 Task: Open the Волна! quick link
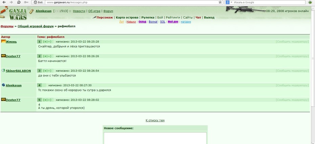pos(153,22)
